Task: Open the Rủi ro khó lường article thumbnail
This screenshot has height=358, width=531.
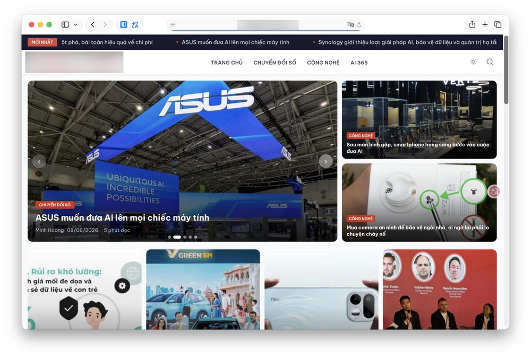Action: (84, 290)
